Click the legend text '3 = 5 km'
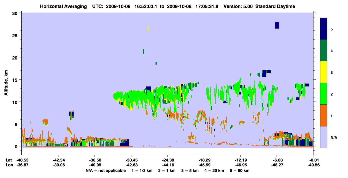Image resolution: width=348 pixels, height=178 pixels. click(190, 171)
